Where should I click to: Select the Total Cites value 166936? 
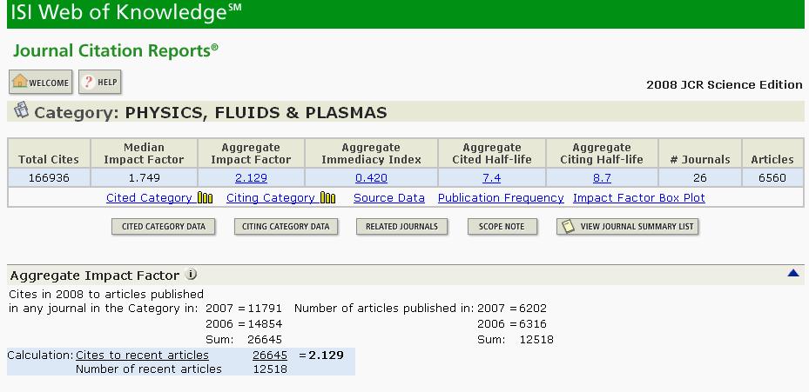[x=49, y=178]
